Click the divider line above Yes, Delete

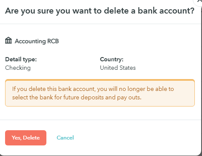point(100,120)
